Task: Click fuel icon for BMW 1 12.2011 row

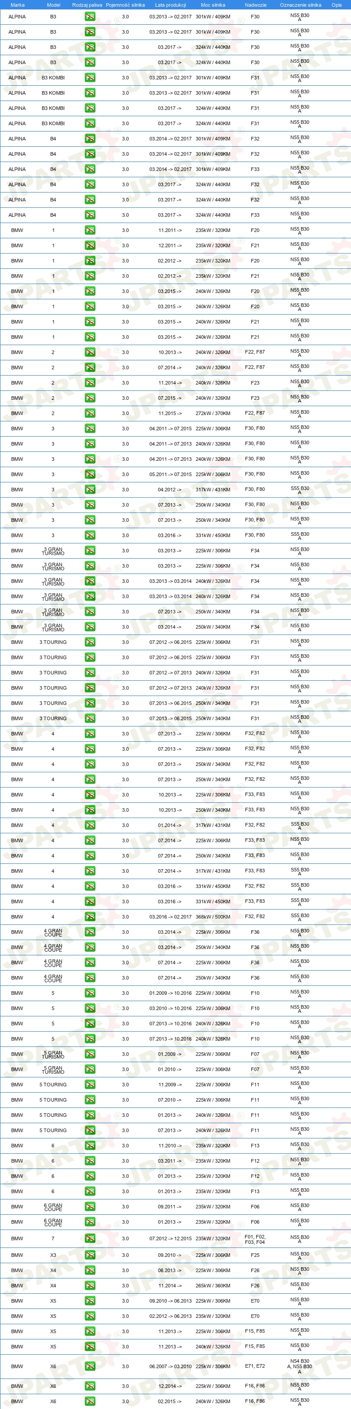Action: click(x=90, y=245)
